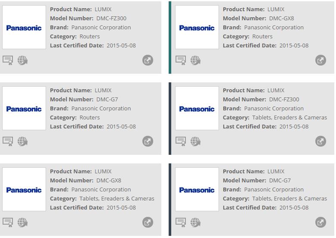This screenshot has width=336, height=238.
Task: Open external link on DMC-FZ300 Tablets card
Action: (321, 141)
